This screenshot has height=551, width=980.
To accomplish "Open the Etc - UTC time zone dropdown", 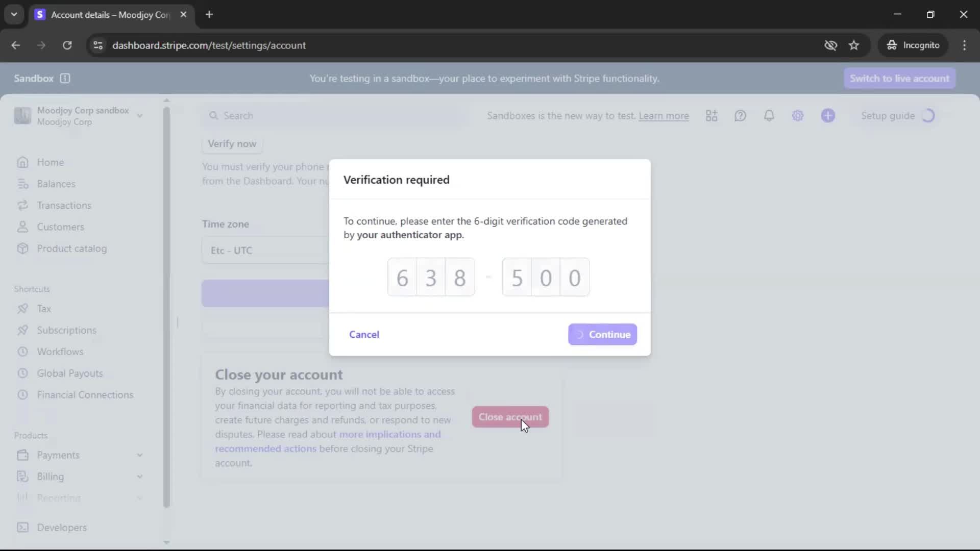I will pos(265,250).
